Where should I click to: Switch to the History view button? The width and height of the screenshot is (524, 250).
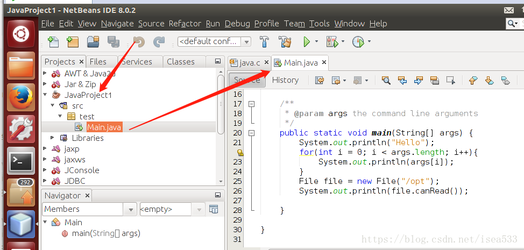pos(285,80)
